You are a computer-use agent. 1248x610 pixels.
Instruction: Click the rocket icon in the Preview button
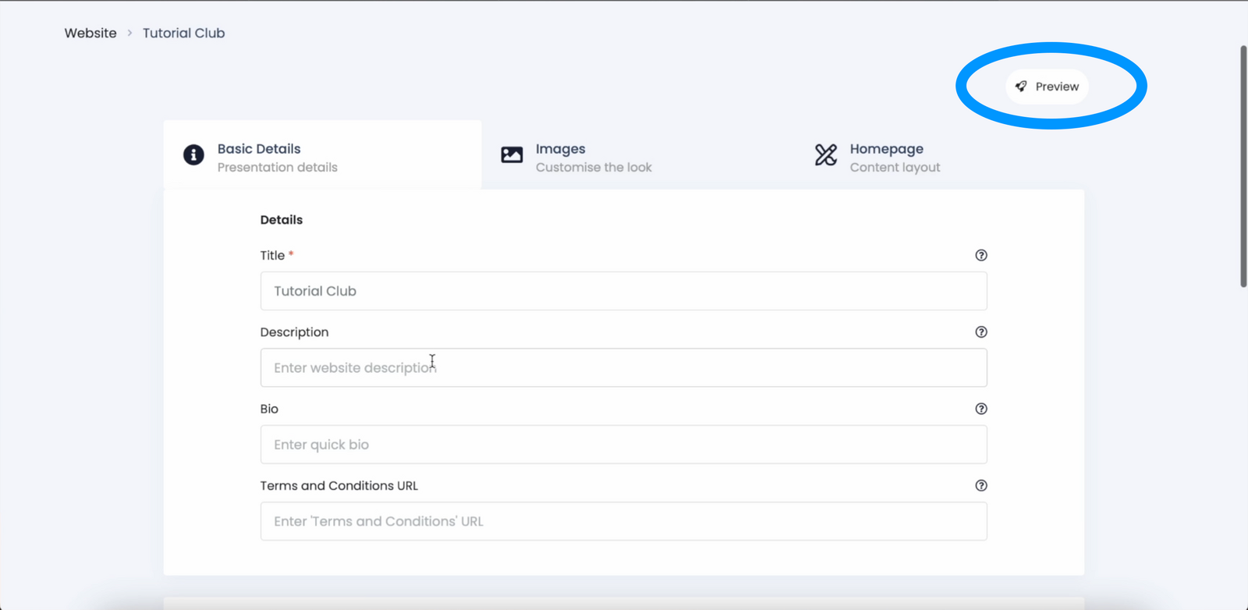click(1021, 87)
